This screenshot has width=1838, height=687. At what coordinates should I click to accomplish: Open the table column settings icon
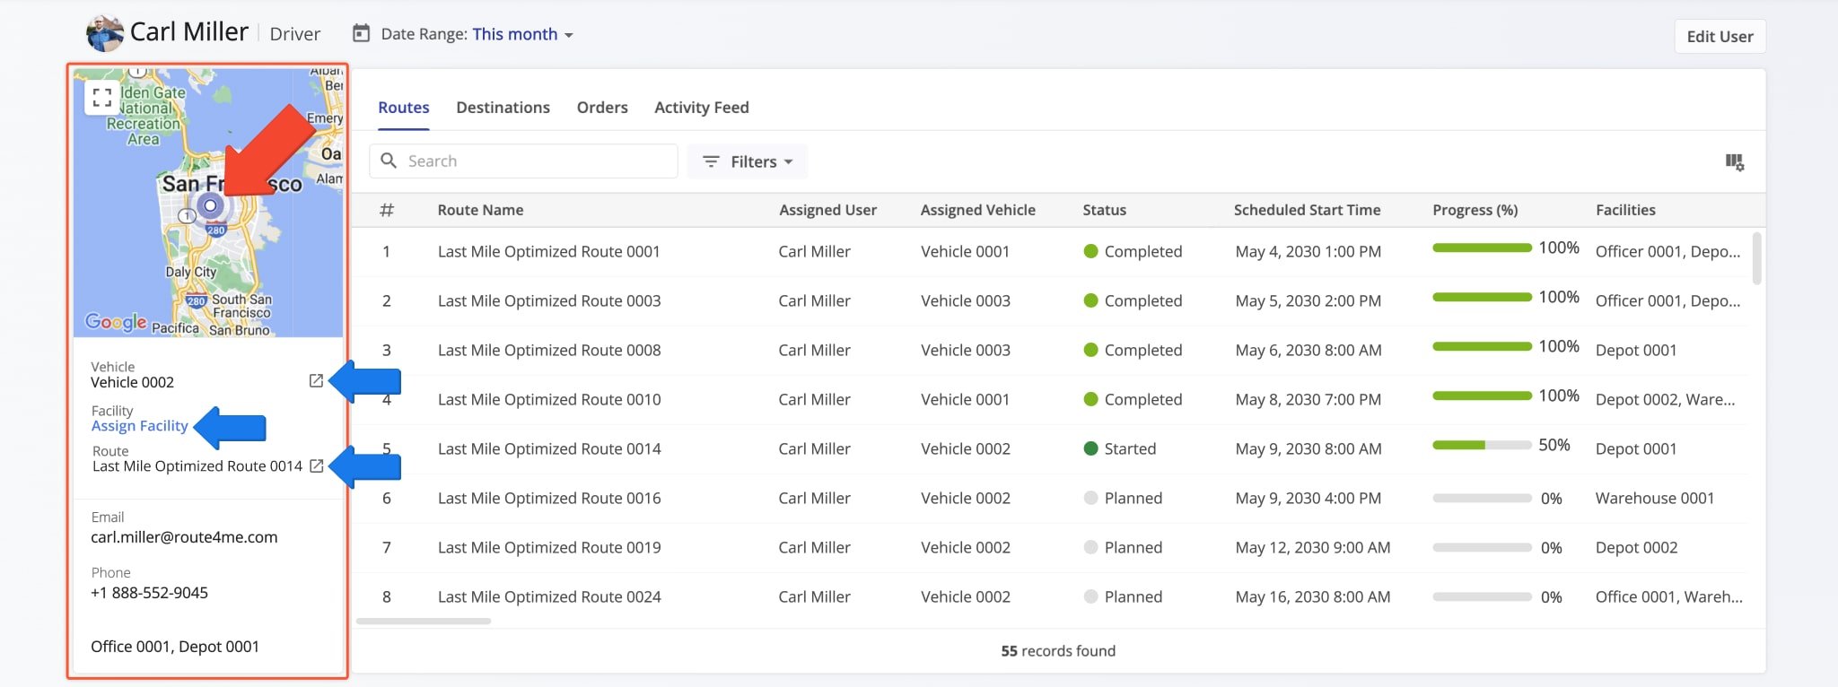point(1734,162)
